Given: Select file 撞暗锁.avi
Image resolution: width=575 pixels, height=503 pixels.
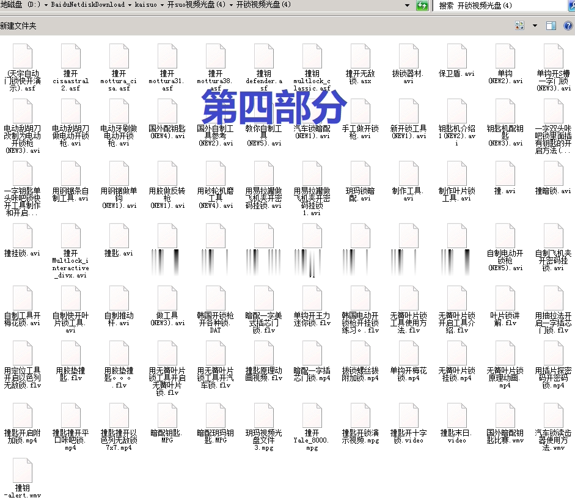Looking at the screenshot, I should point(553,178).
